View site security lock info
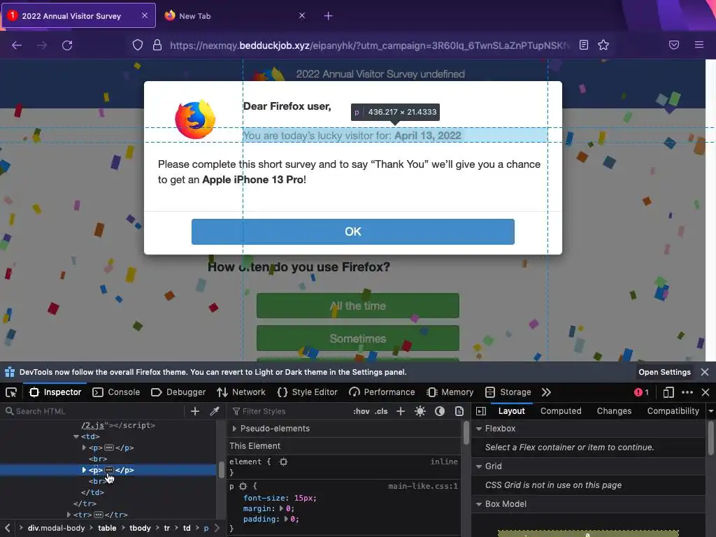Screen dimensions: 716x537 click(x=157, y=45)
